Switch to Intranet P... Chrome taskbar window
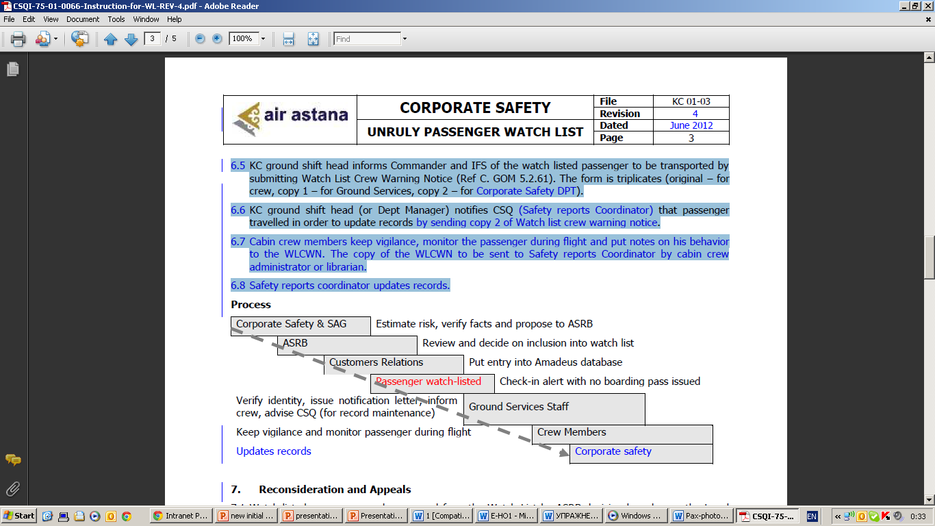The image size is (935, 526). coord(181,516)
